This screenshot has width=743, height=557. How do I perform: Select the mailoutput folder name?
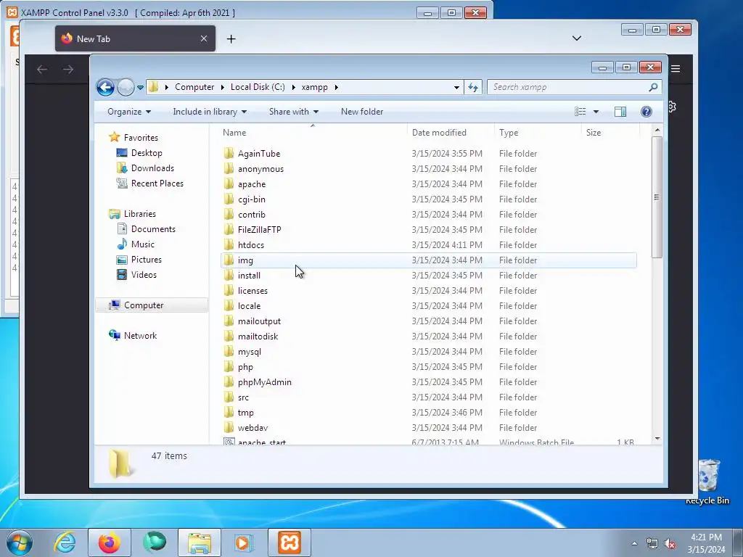tap(259, 321)
